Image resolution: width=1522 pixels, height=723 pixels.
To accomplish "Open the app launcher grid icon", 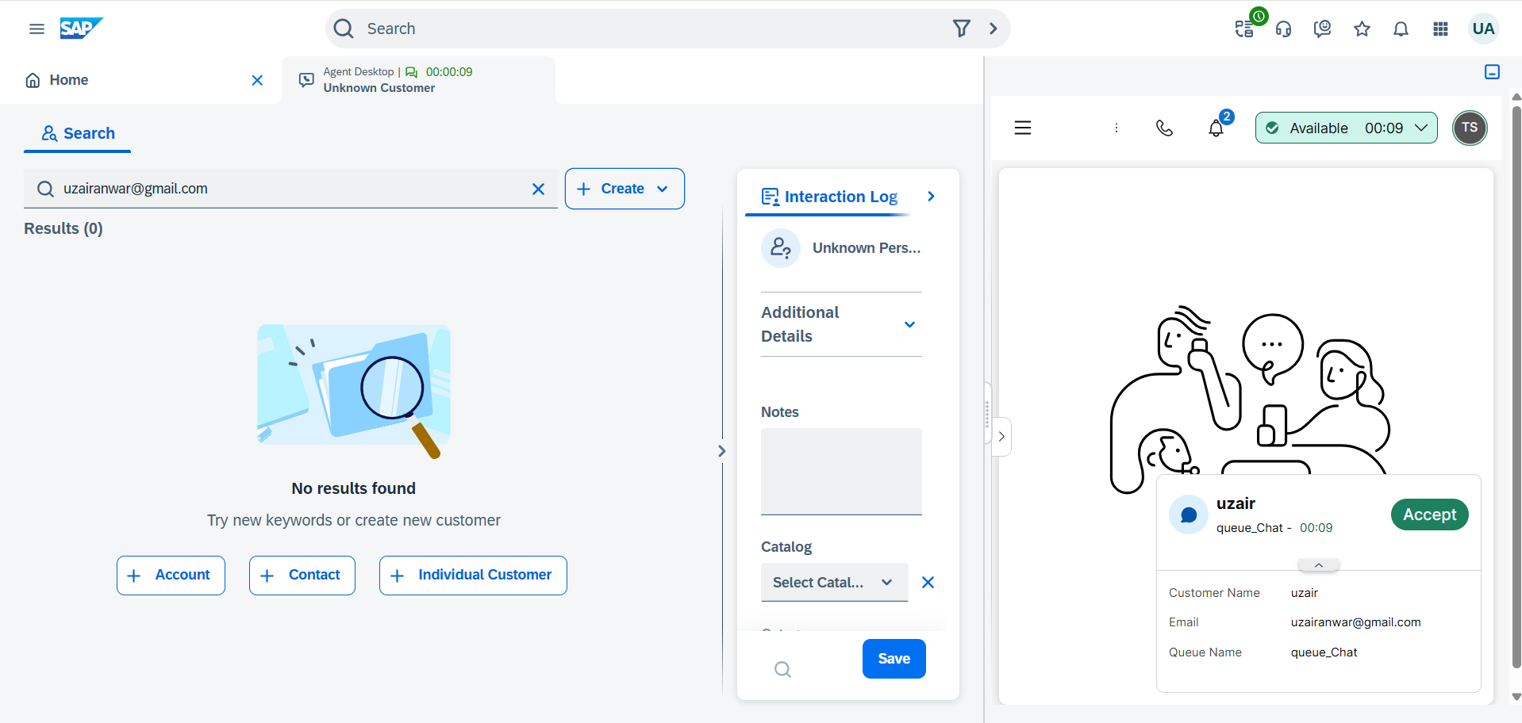I will pyautogui.click(x=1440, y=29).
